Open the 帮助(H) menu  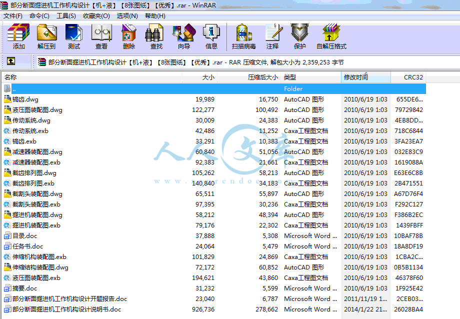[155, 16]
